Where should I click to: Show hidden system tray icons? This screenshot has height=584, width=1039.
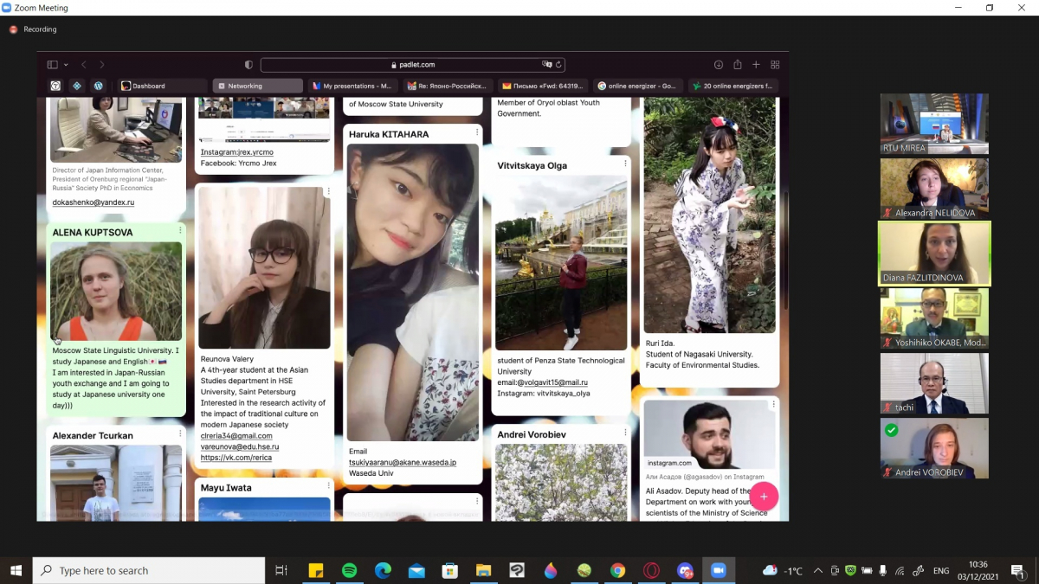pos(816,571)
